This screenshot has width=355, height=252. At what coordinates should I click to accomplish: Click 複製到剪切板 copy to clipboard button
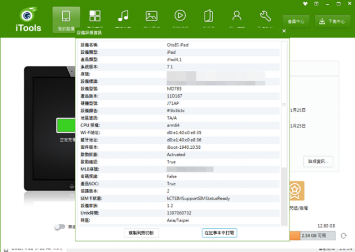[x=141, y=233]
